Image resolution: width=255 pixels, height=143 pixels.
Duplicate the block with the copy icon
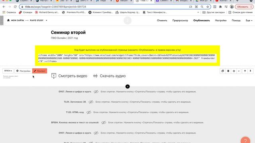coord(223,71)
